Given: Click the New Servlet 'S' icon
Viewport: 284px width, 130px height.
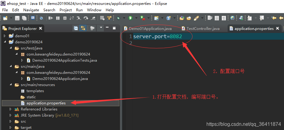Looking at the screenshot, I should [x=169, y=18].
